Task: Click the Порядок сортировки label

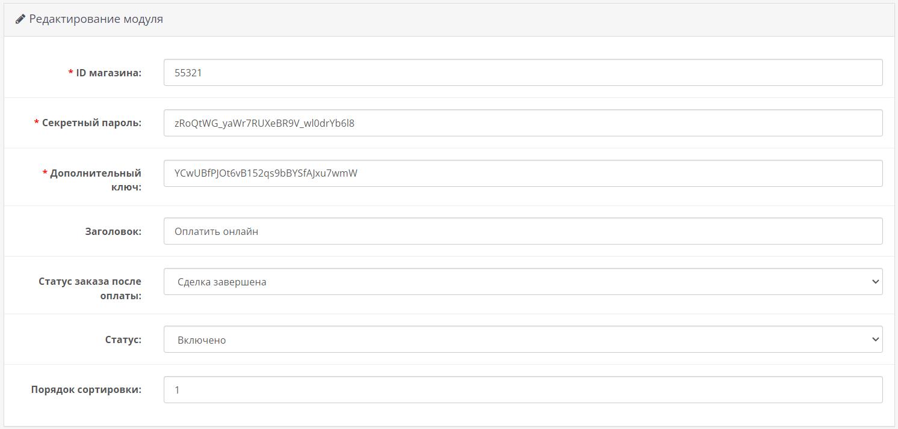Action: point(86,389)
